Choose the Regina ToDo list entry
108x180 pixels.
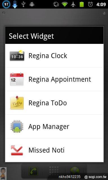(x=54, y=103)
